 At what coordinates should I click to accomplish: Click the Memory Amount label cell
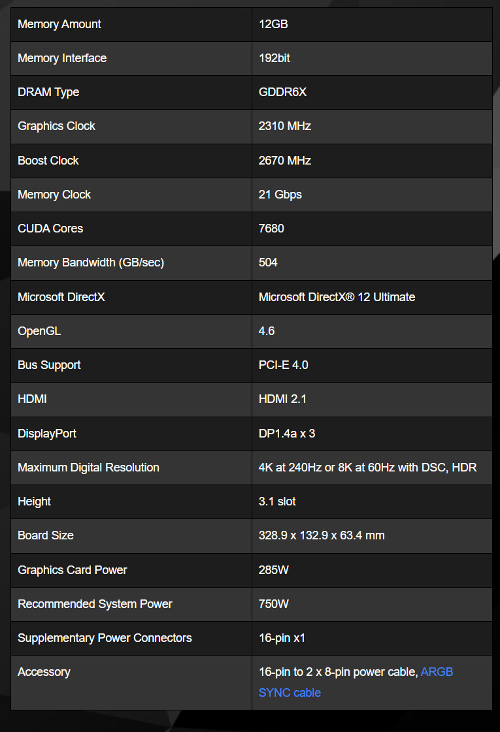[131, 24]
